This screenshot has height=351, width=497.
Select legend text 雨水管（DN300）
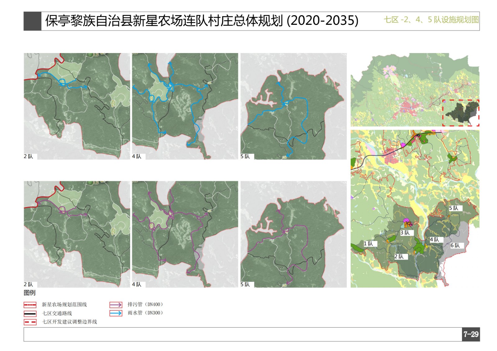[x=145, y=313]
